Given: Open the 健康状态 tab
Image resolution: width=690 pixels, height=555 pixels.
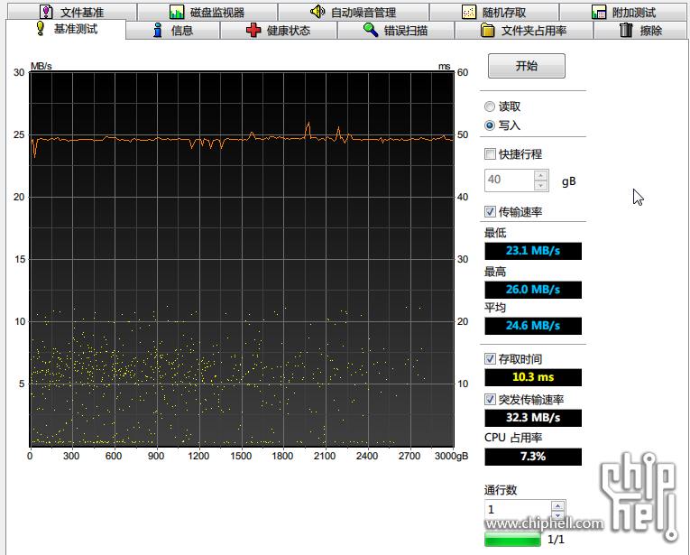Looking at the screenshot, I should click(279, 31).
